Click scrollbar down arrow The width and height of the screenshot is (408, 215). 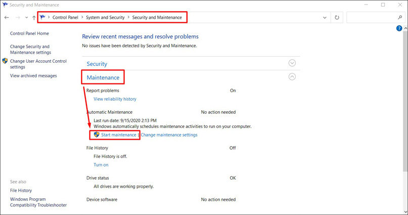[405, 212]
